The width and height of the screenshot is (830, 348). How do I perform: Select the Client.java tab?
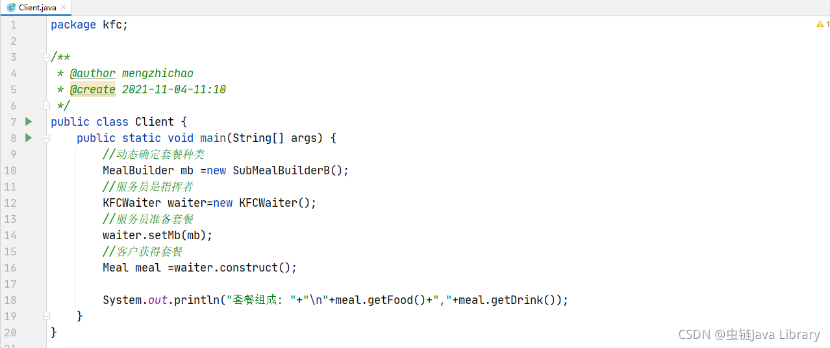pyautogui.click(x=36, y=8)
